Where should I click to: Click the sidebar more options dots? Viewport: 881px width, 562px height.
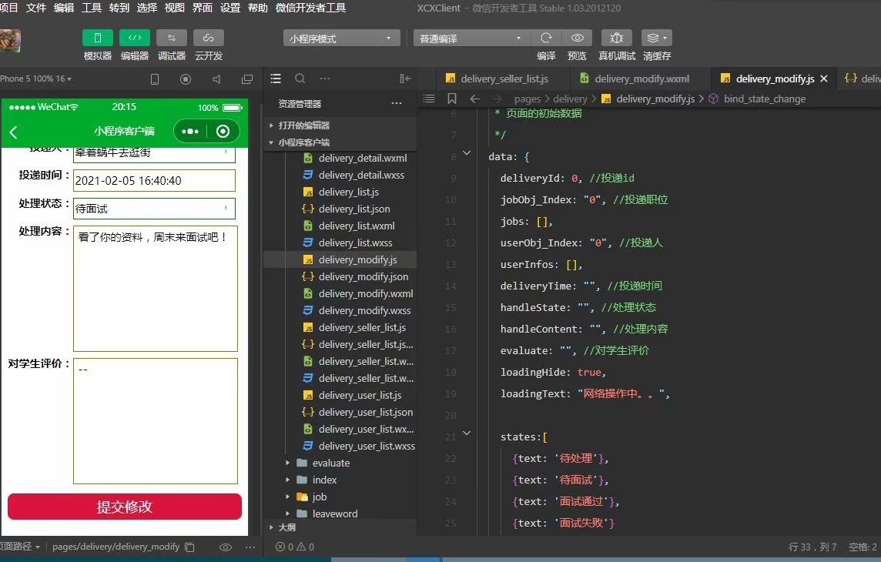point(325,79)
